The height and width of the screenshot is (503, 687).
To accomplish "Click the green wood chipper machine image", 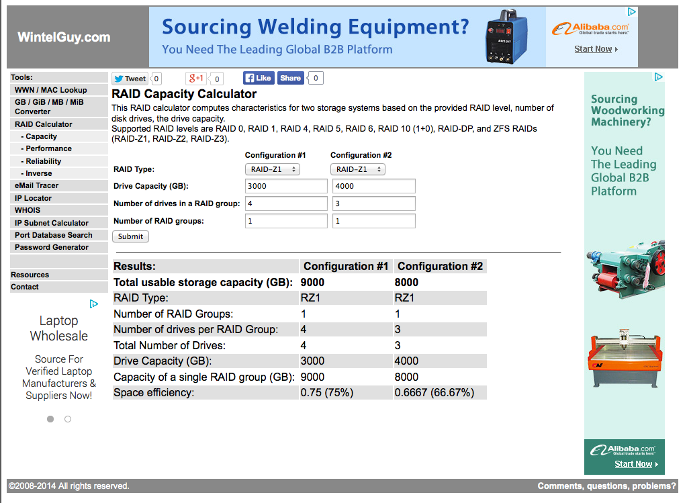I will (x=626, y=269).
